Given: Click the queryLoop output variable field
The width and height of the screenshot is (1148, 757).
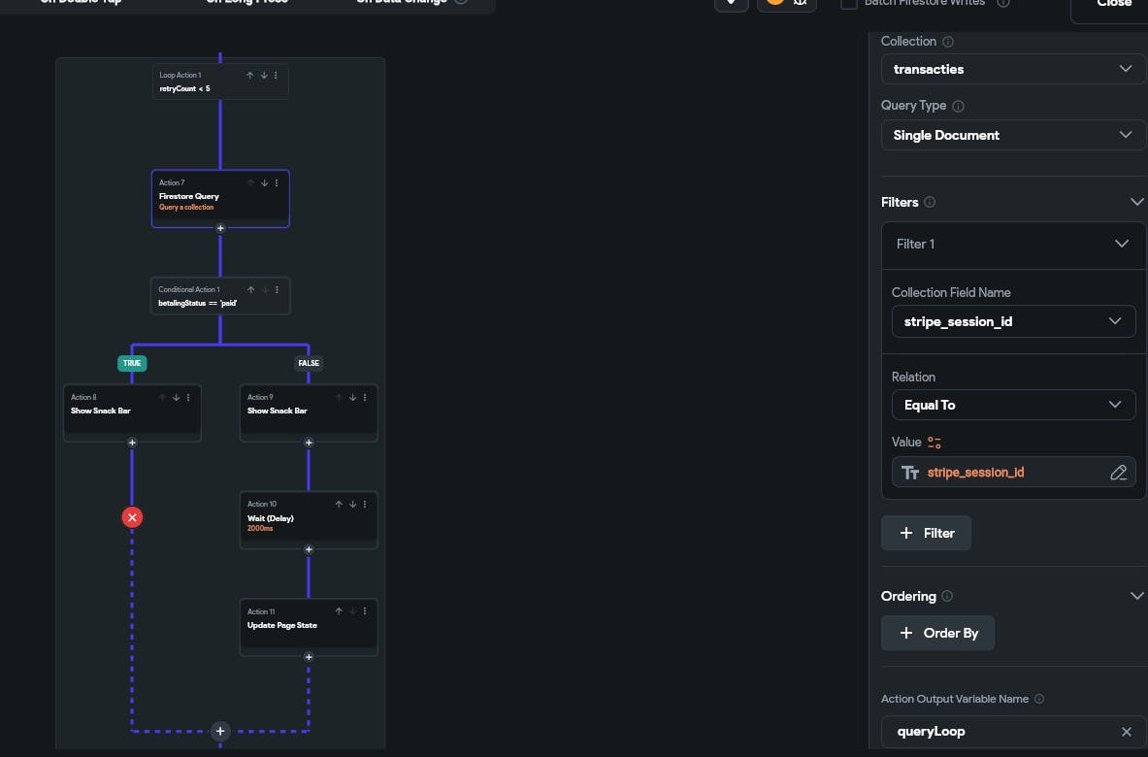Looking at the screenshot, I should [x=1013, y=732].
